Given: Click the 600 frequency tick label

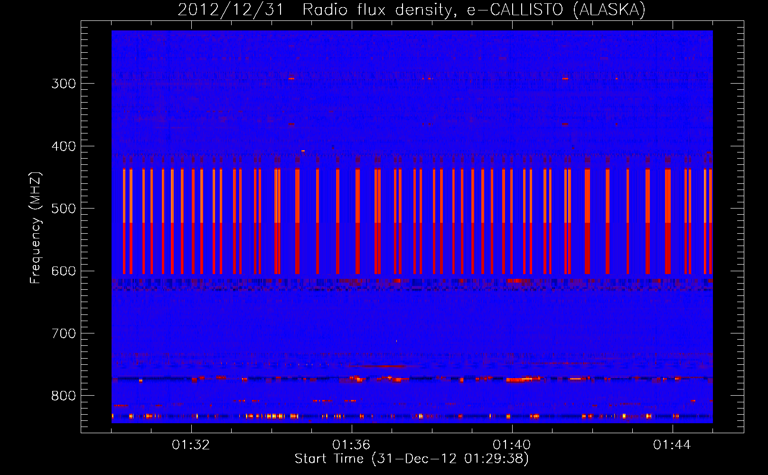Looking at the screenshot, I should click(64, 271).
